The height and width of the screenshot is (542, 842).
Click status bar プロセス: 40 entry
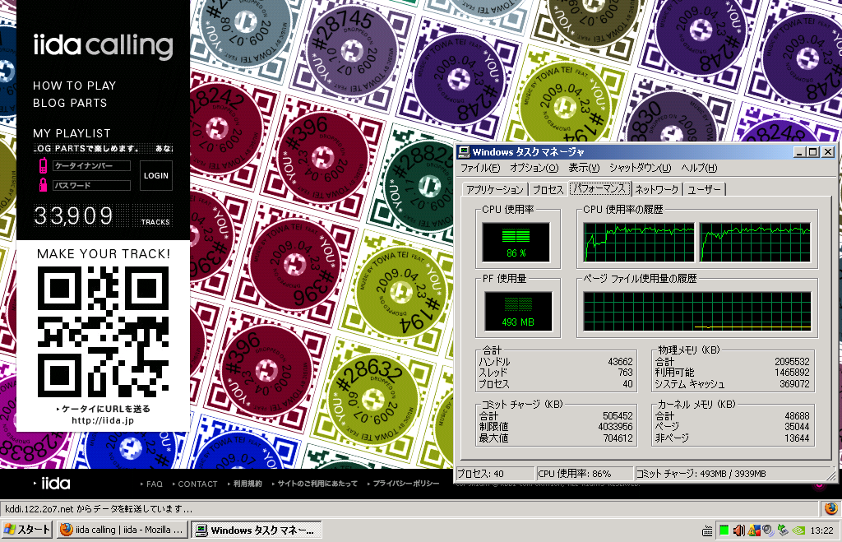494,473
